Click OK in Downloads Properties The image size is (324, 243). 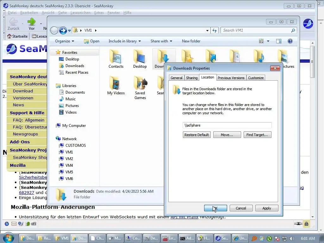(x=215, y=208)
